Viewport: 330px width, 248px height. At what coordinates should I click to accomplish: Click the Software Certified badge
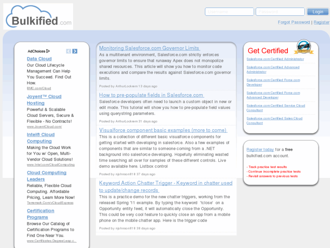click(304, 47)
